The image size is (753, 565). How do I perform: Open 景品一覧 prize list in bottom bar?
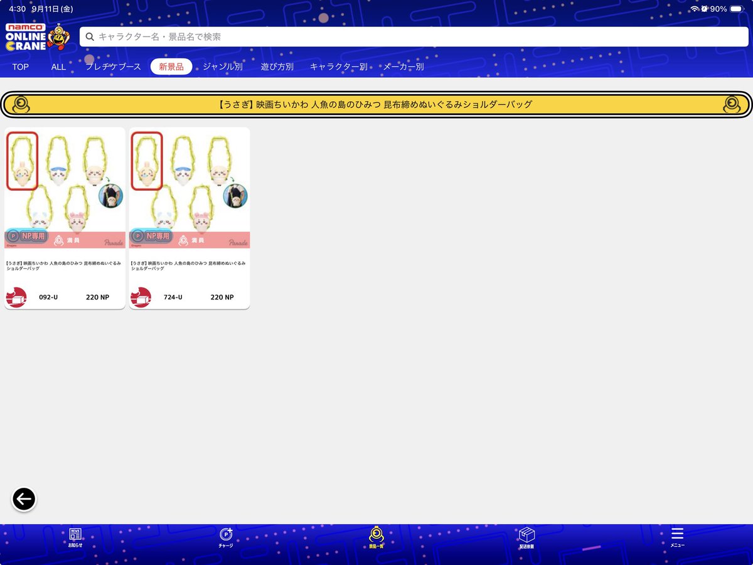click(376, 538)
